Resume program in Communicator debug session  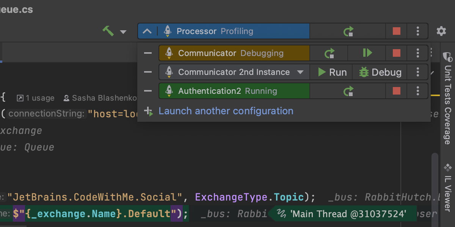click(367, 53)
